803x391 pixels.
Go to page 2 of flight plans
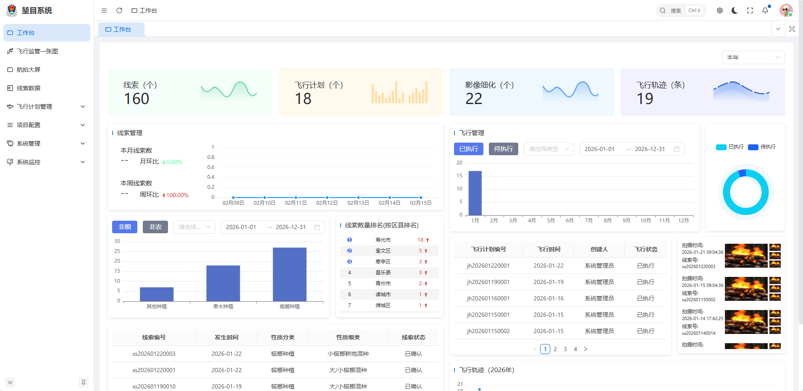pyautogui.click(x=555, y=349)
